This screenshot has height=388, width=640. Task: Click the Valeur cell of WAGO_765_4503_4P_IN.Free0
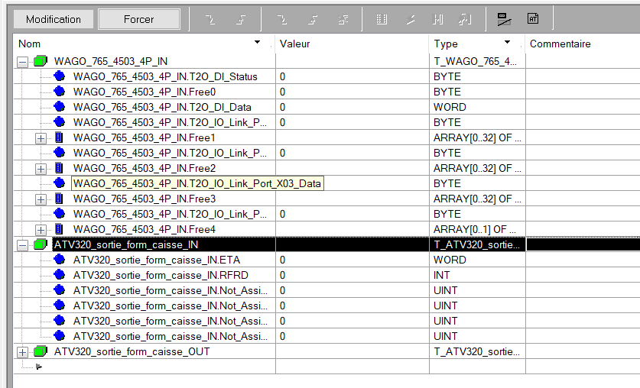(352, 92)
